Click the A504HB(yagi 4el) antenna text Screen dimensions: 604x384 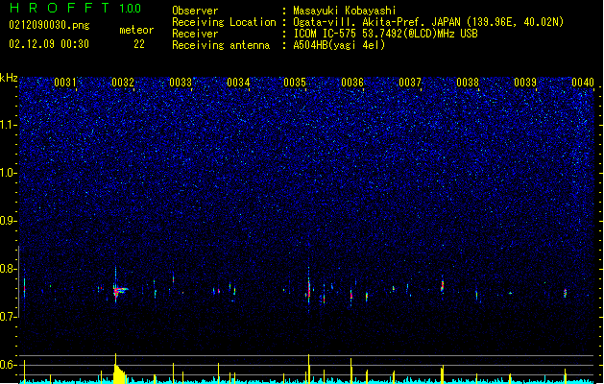[x=339, y=45]
